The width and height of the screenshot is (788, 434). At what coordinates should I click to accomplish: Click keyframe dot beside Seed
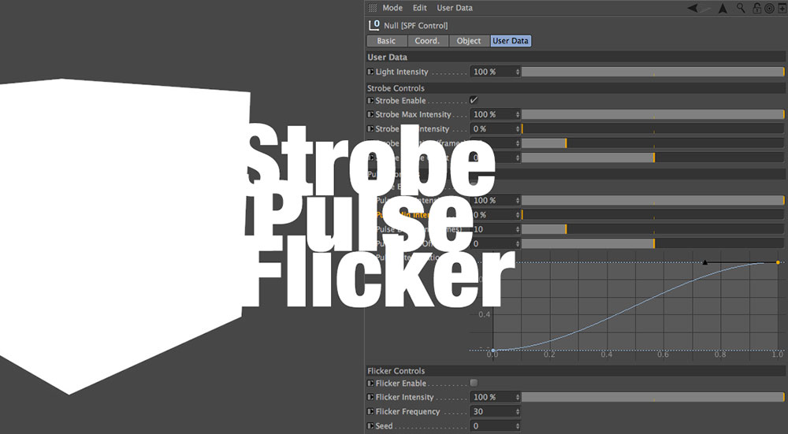click(370, 426)
